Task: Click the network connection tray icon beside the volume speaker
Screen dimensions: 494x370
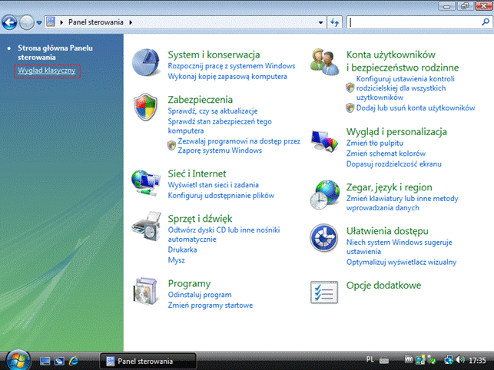Action: click(x=449, y=359)
